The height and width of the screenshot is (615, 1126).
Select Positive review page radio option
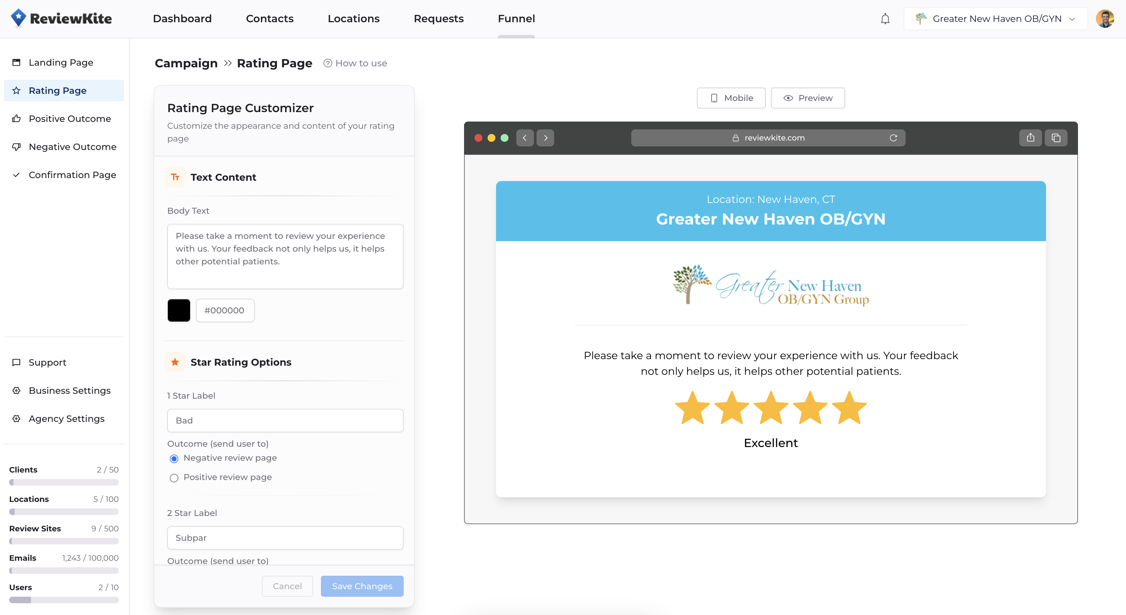coord(174,478)
